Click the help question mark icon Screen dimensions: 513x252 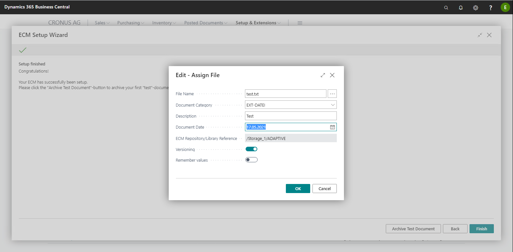point(491,7)
